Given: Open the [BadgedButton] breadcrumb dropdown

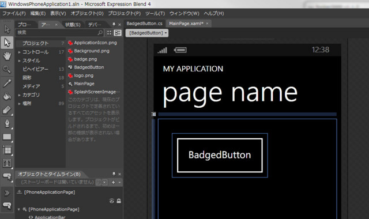Looking at the screenshot, I should pyautogui.click(x=147, y=33).
